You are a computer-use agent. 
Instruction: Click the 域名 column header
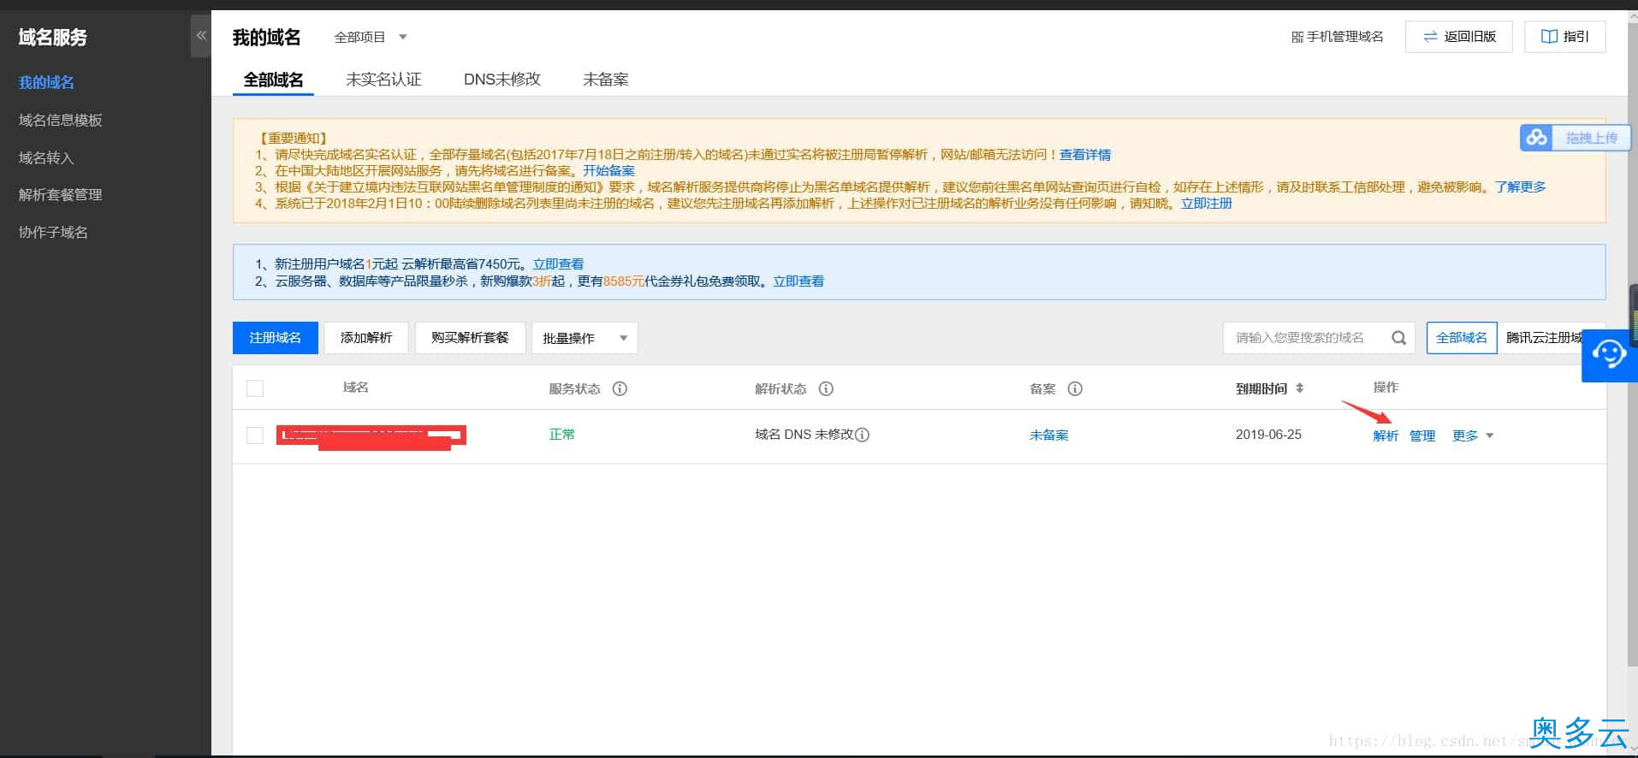[355, 388]
